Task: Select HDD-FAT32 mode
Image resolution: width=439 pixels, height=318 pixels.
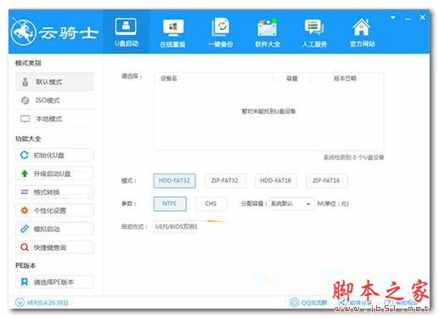Action: [174, 180]
